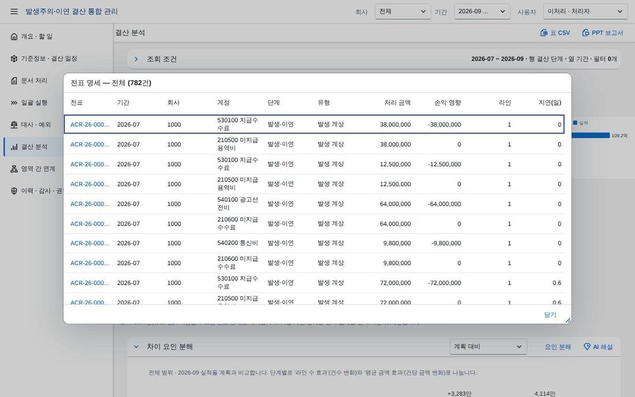This screenshot has width=635, height=397.
Task: Collapse the 차이 요인 분해 section
Action: click(136, 347)
